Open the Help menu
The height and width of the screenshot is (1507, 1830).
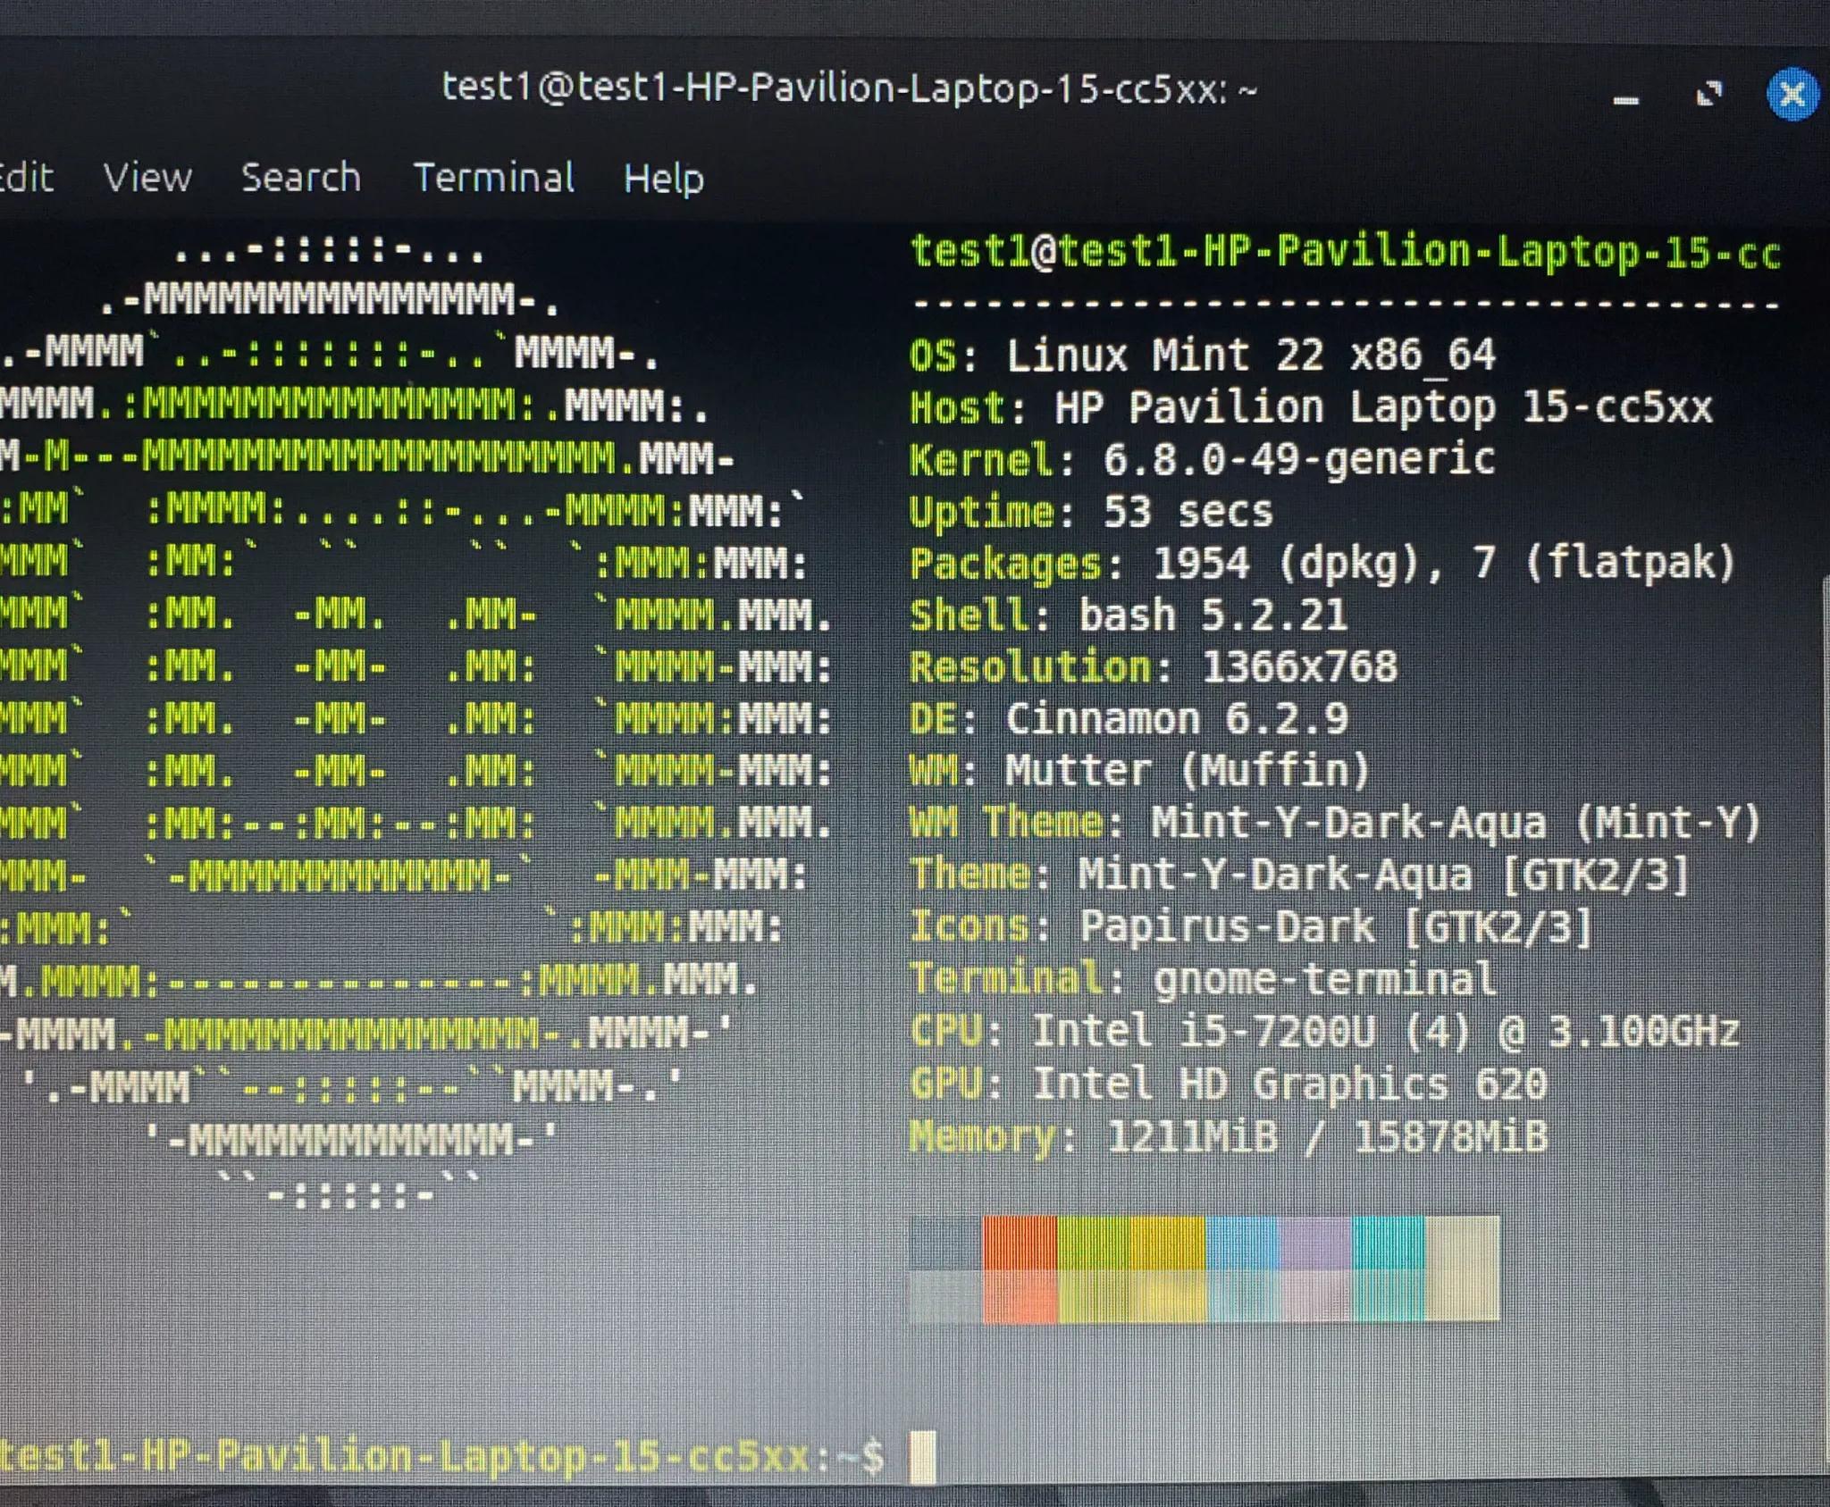point(664,179)
